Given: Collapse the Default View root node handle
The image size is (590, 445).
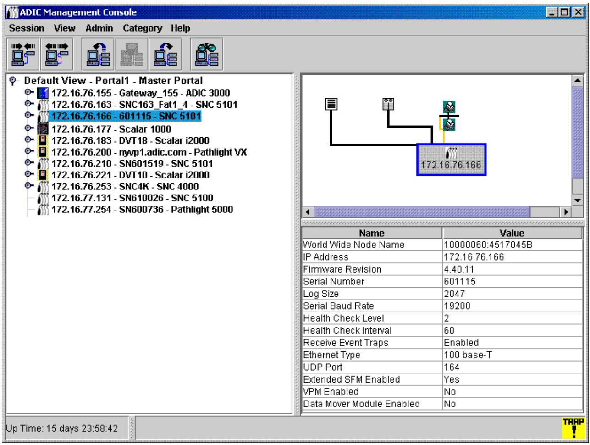Looking at the screenshot, I should click(x=13, y=81).
